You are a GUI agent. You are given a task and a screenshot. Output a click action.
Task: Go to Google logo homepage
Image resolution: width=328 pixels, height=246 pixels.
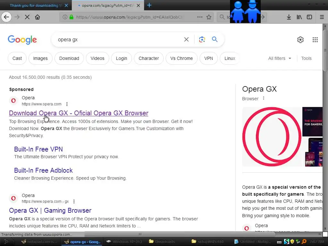(x=22, y=40)
